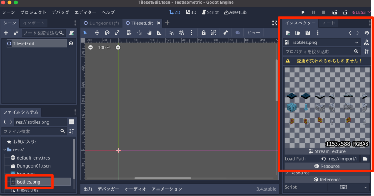The height and width of the screenshot is (196, 374).
Task: Open GLES3 renderer dropdown
Action: [361, 12]
